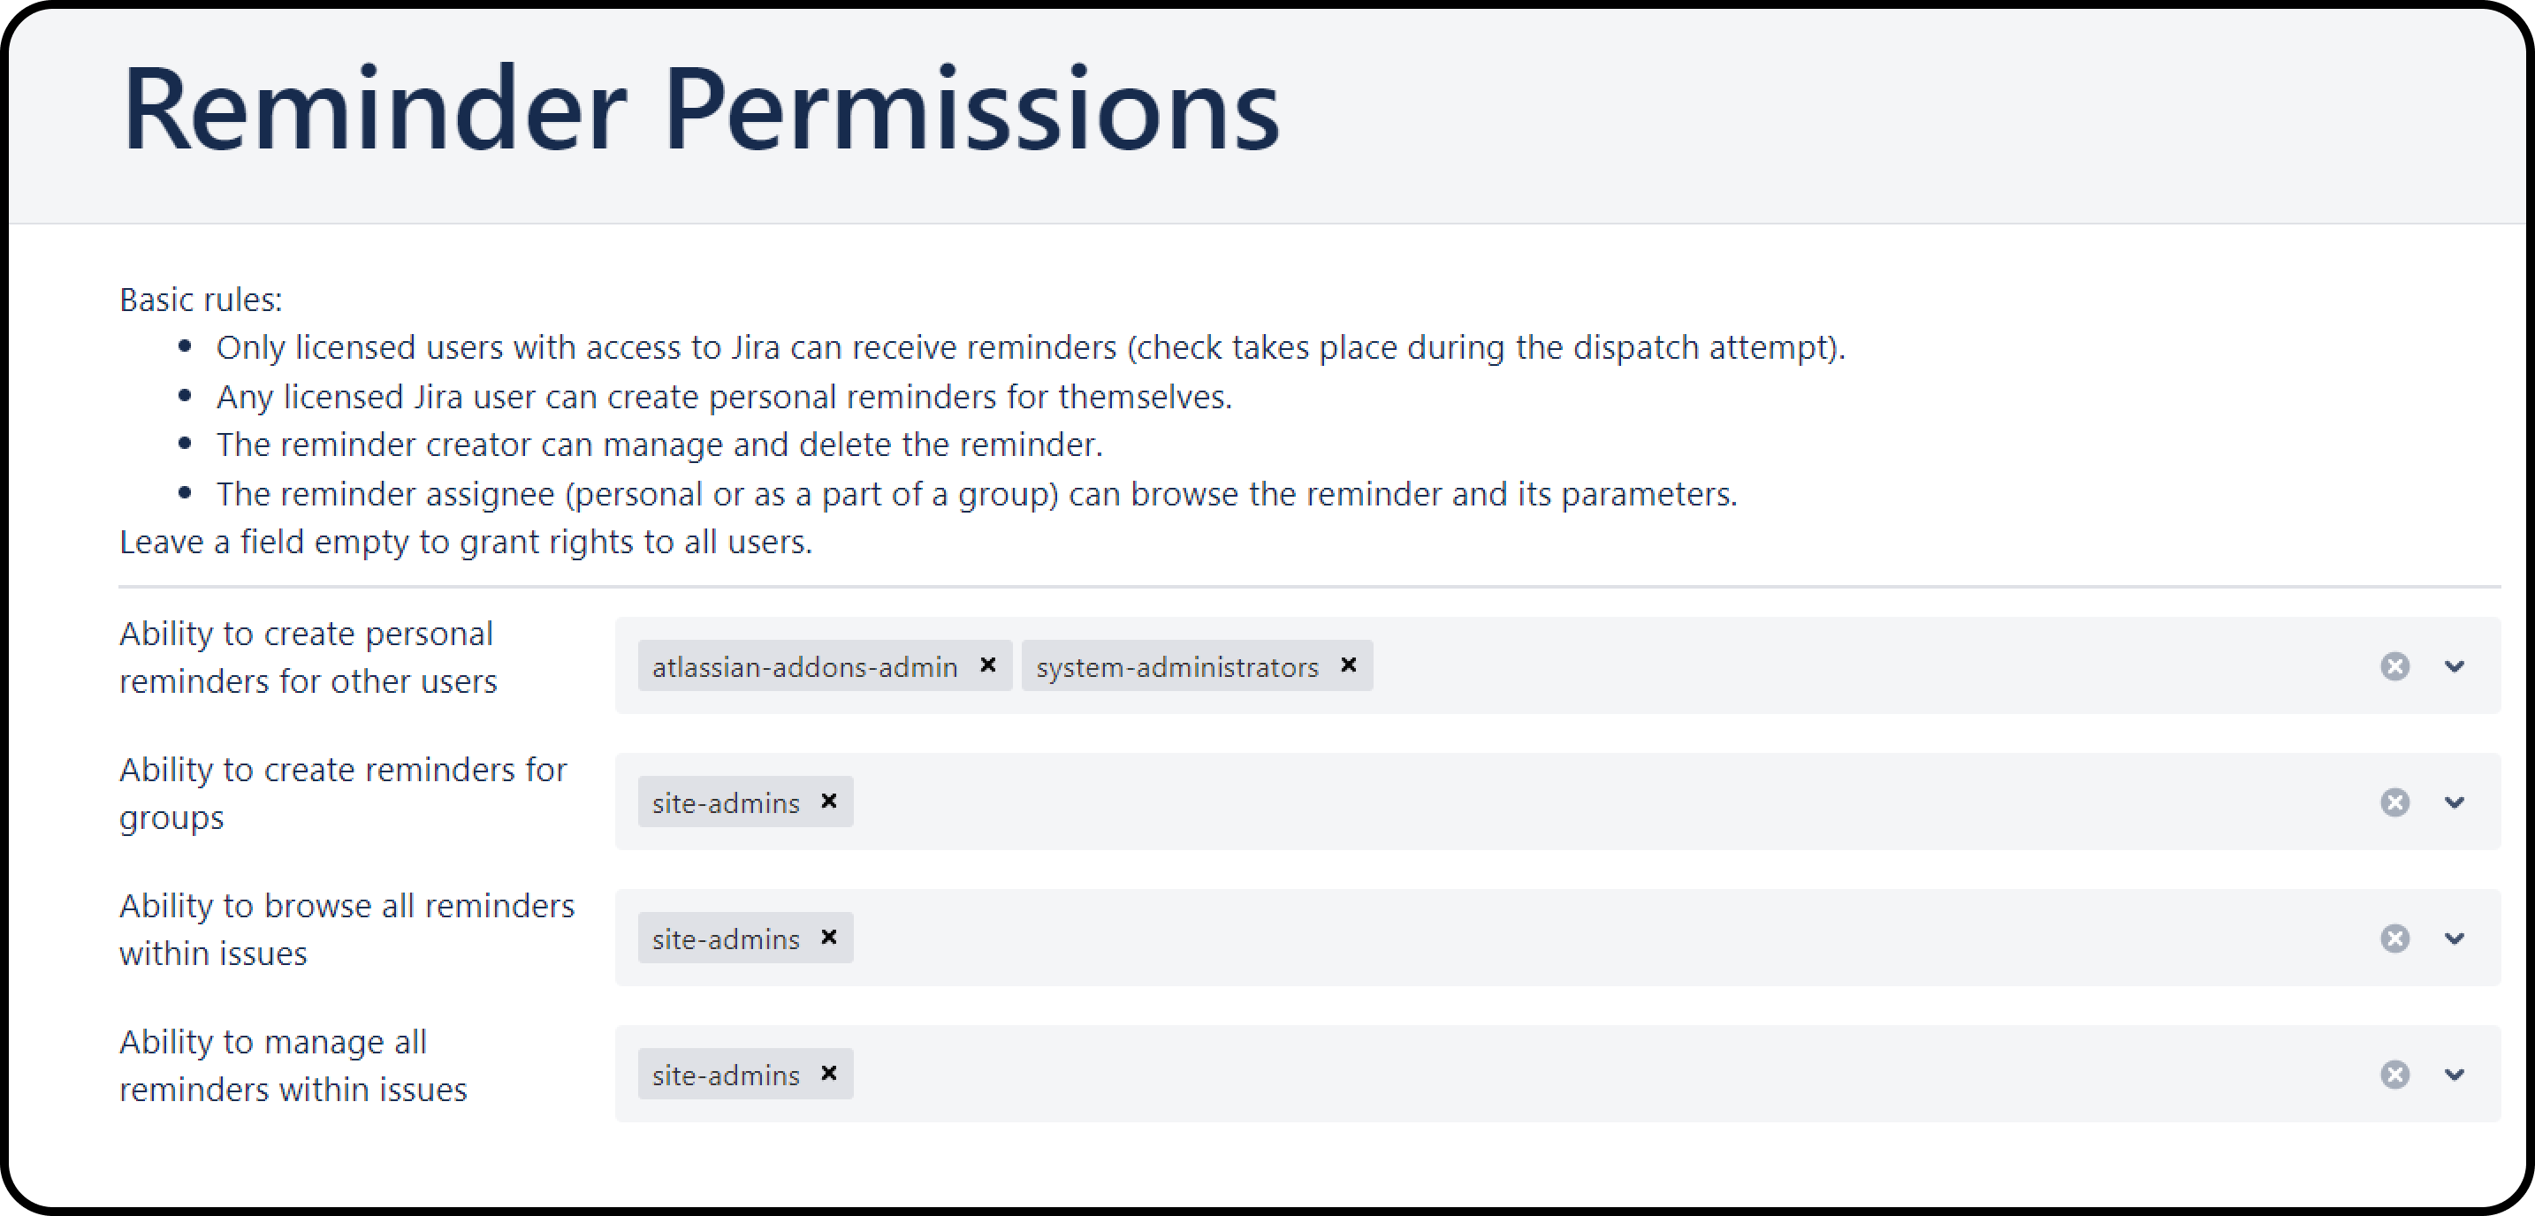Focus the manage all reminders input field
This screenshot has width=2535, height=1216.
click(1574, 1074)
